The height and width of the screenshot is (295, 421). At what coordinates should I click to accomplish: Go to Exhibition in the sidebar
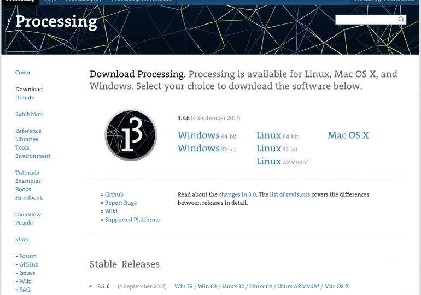click(29, 114)
